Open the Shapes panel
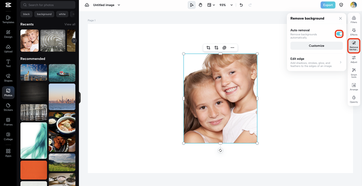The image size is (362, 186). (8, 78)
